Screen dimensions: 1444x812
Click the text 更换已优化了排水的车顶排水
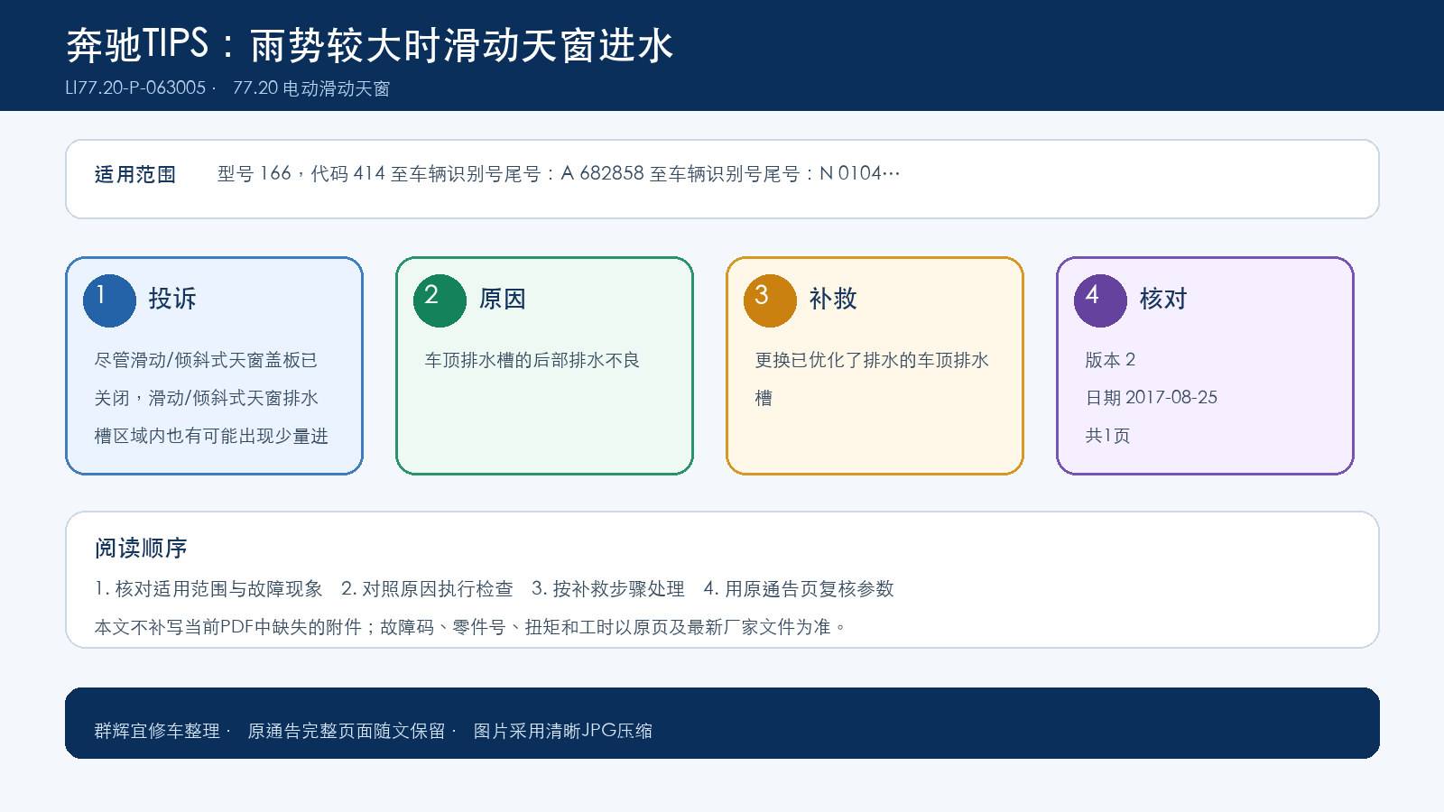point(872,360)
